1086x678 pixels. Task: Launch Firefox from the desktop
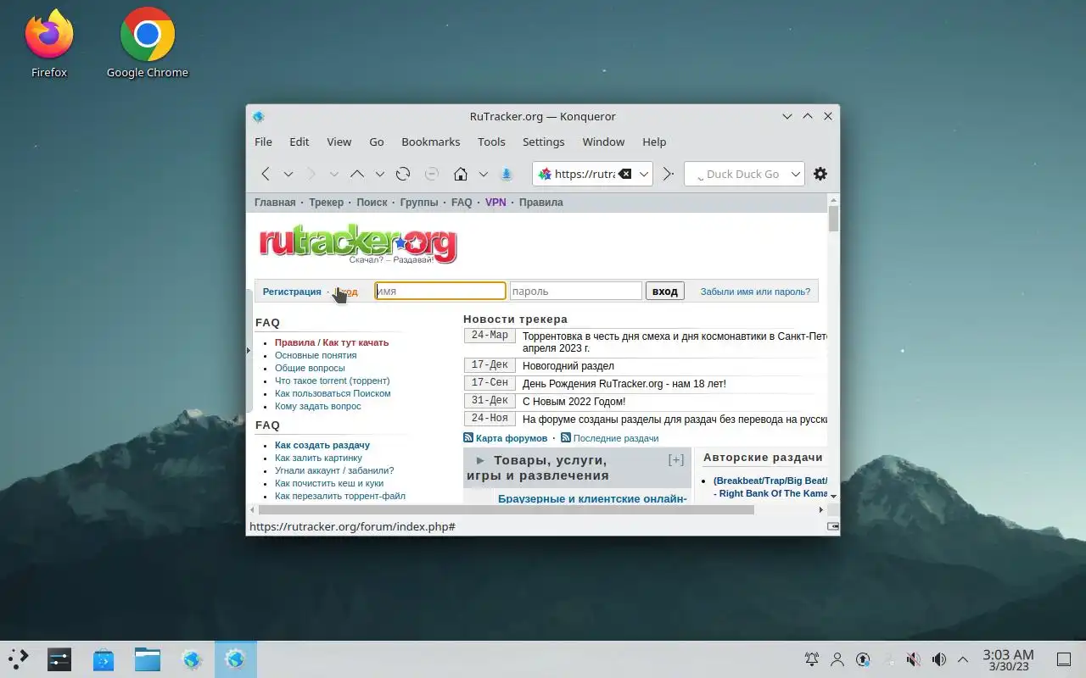click(x=49, y=42)
